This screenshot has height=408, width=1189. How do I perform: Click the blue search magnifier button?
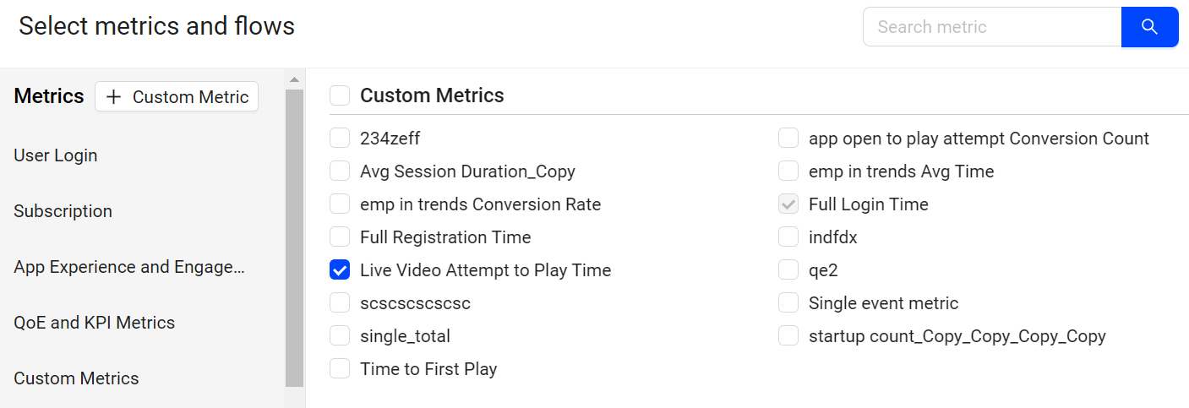point(1149,27)
